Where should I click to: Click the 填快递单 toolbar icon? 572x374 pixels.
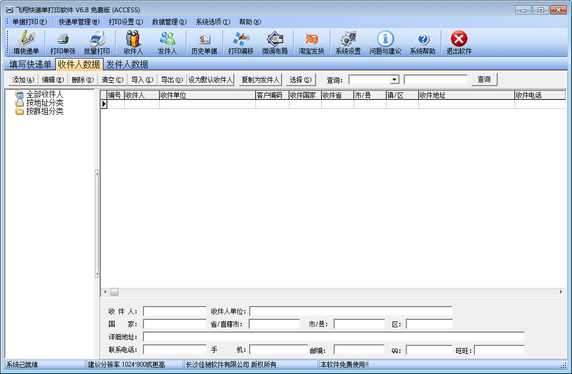click(26, 42)
